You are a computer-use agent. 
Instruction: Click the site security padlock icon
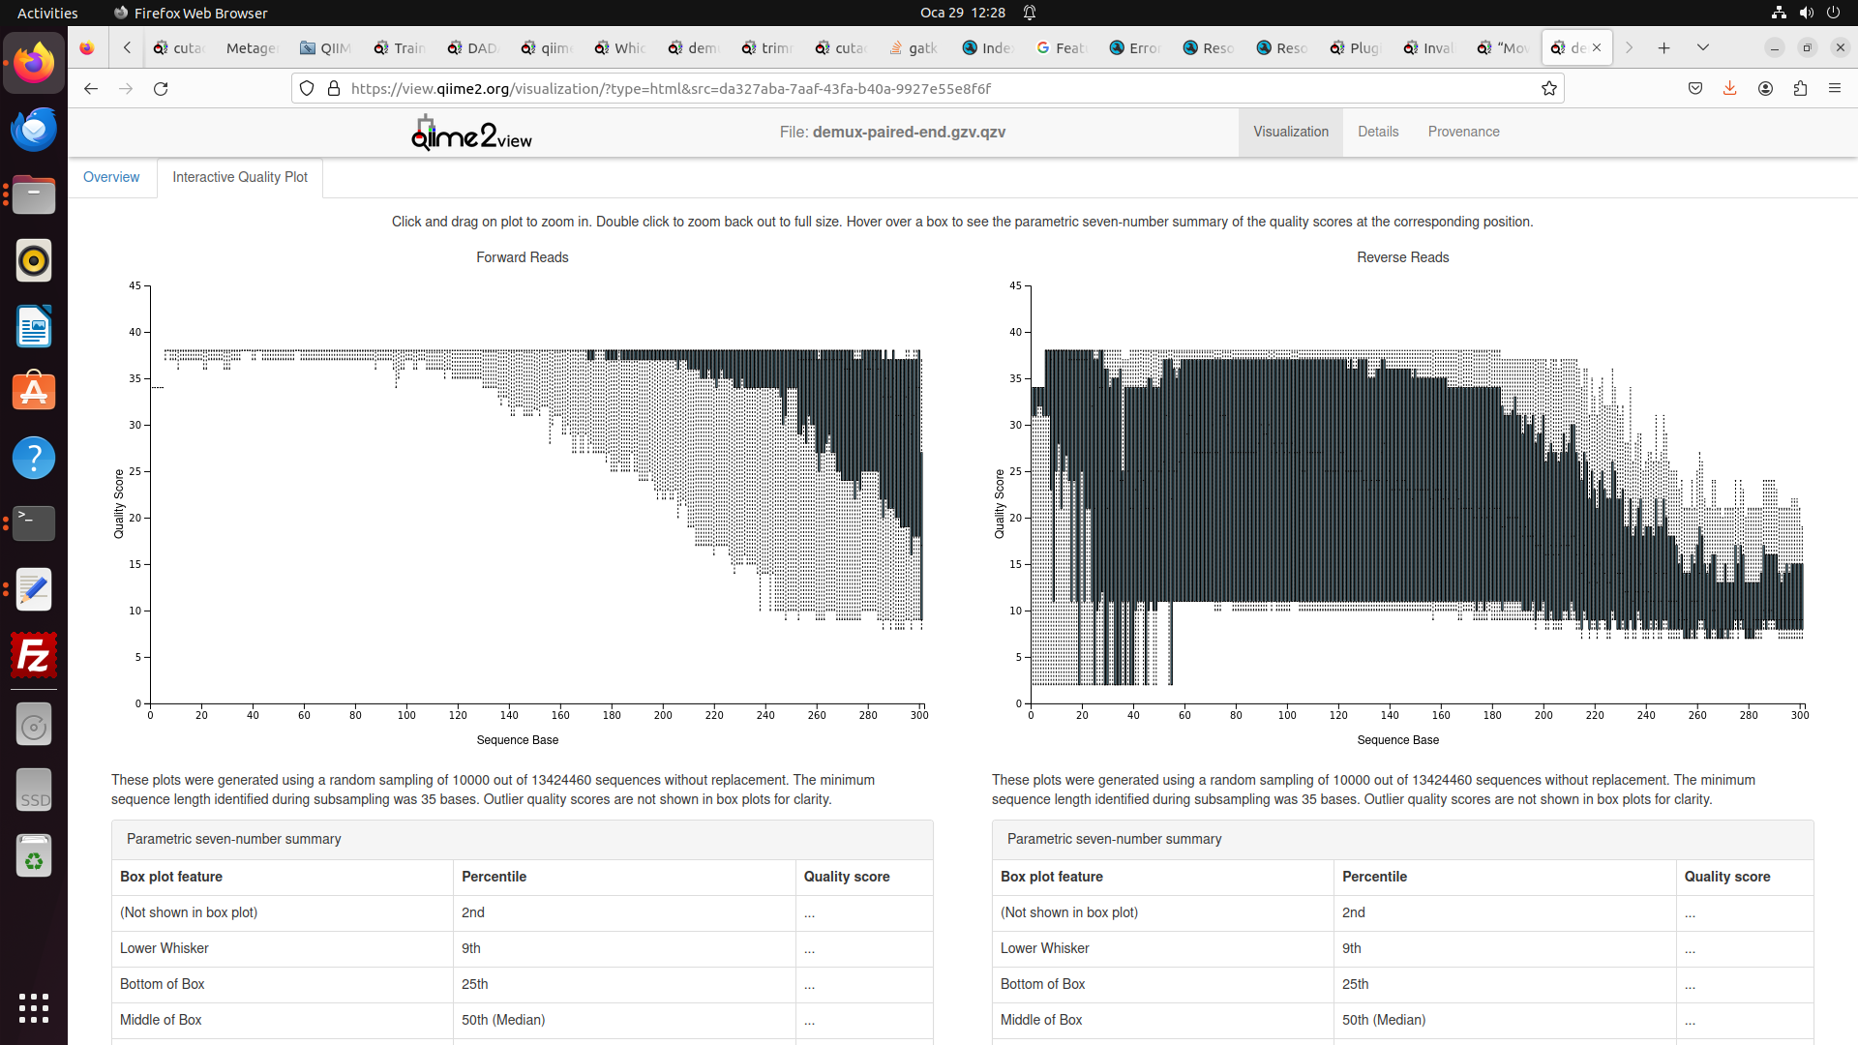tap(334, 88)
